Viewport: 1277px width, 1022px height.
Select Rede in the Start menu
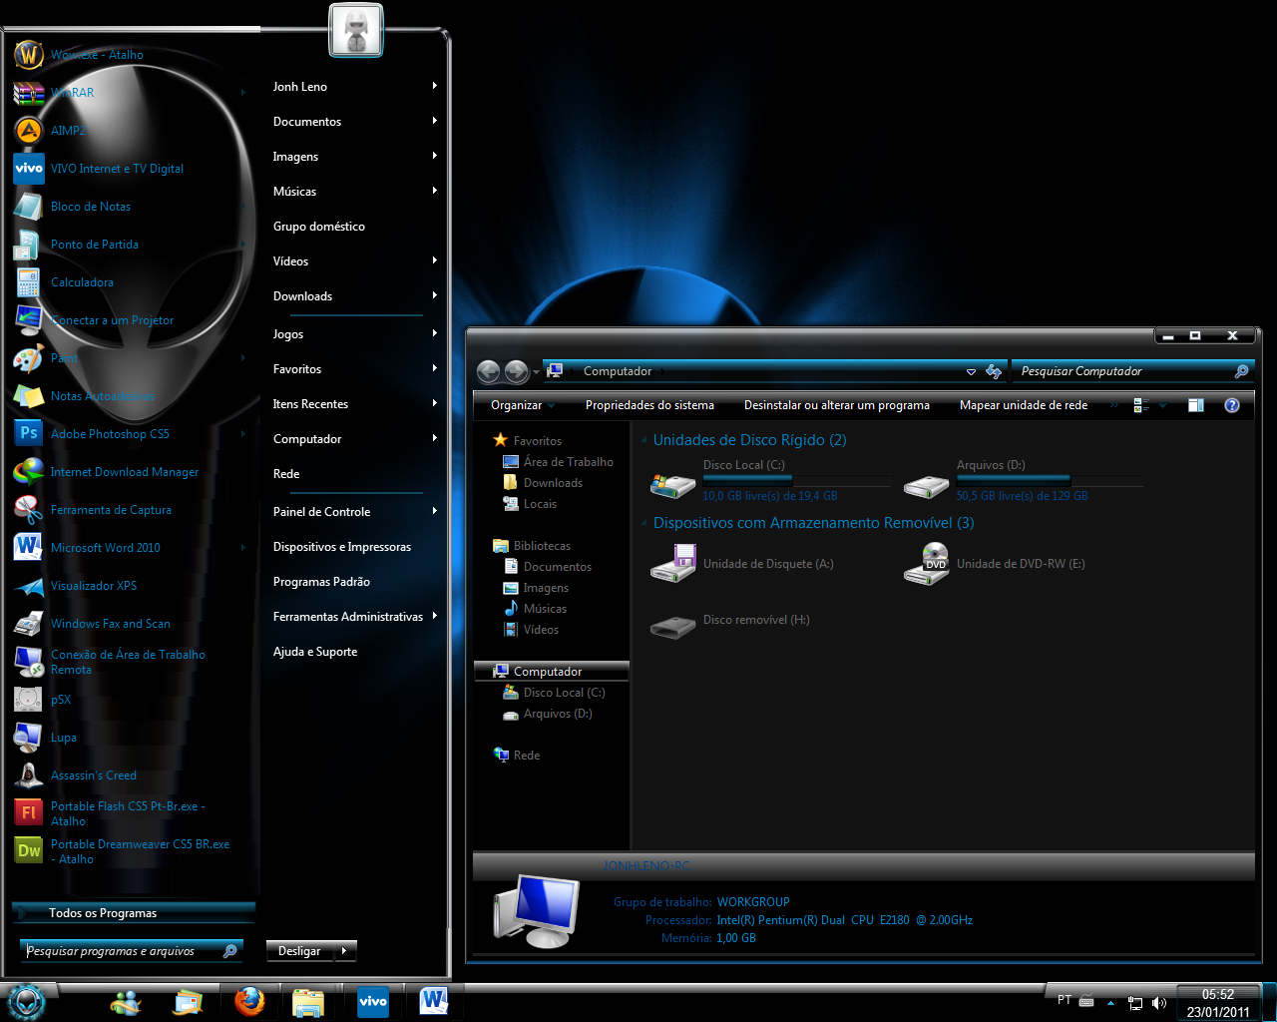pos(286,474)
